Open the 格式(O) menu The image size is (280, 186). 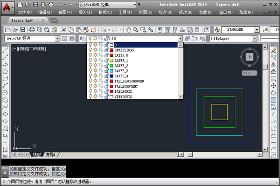click(x=105, y=12)
